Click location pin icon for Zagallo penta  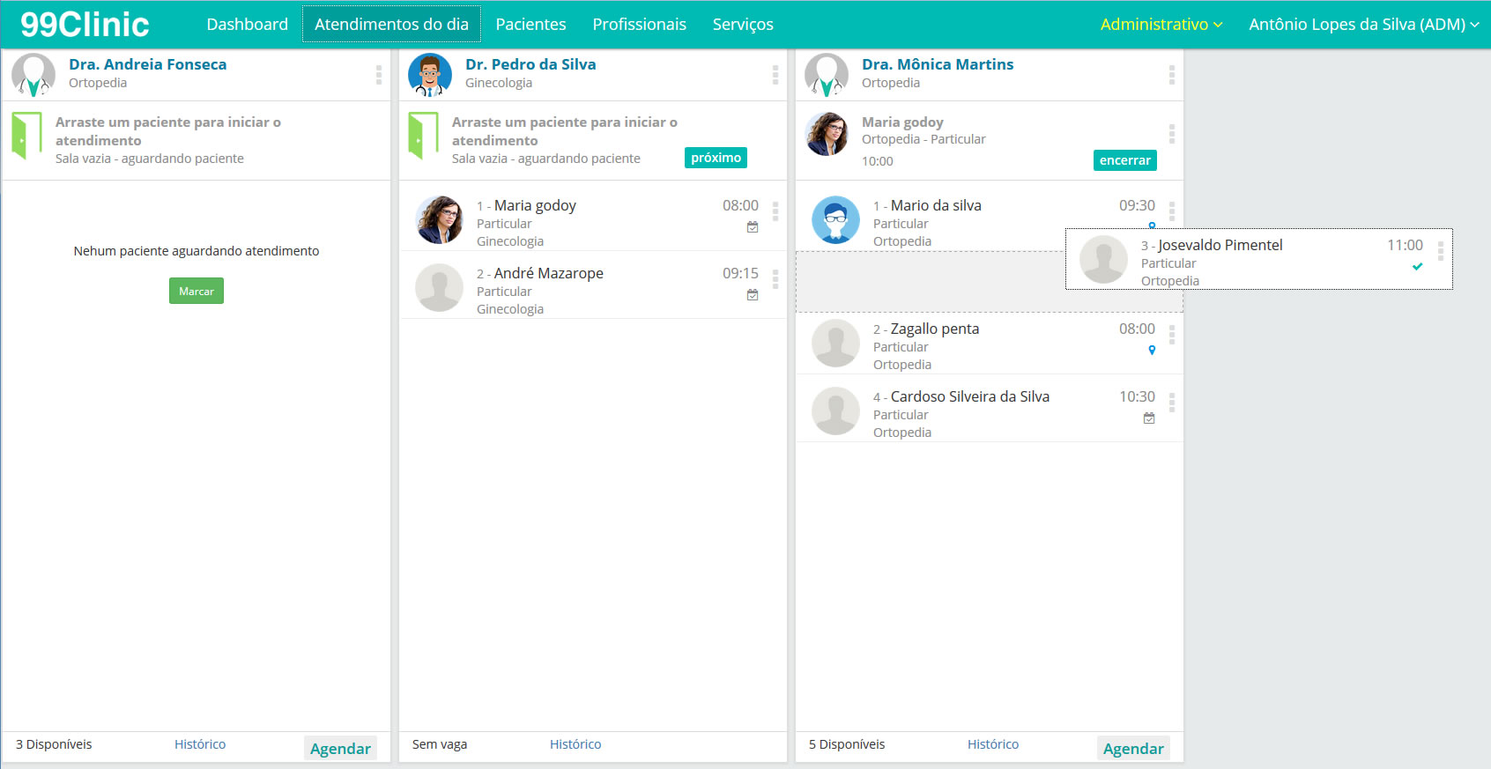coord(1152,351)
